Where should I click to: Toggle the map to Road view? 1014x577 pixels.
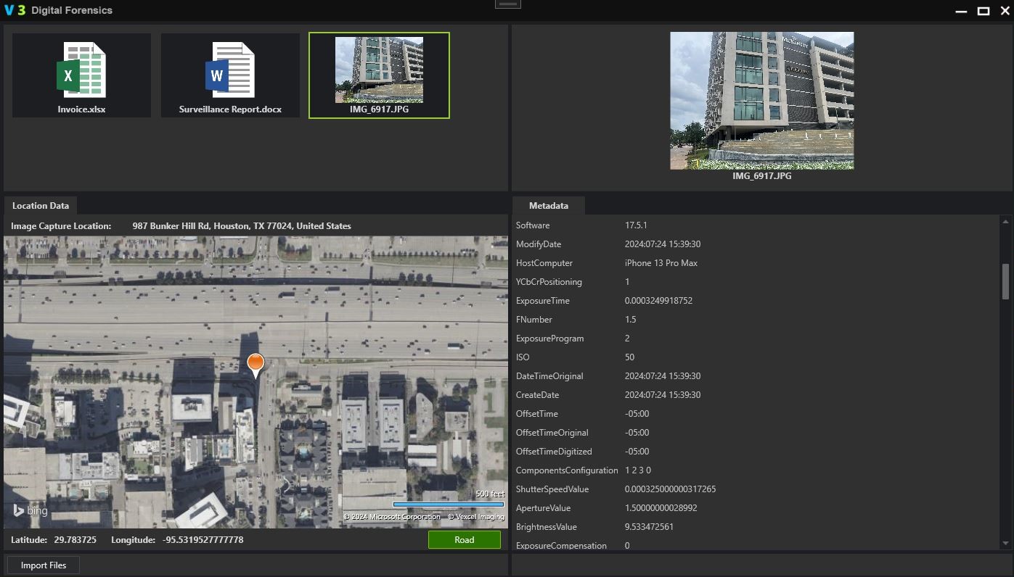tap(464, 540)
